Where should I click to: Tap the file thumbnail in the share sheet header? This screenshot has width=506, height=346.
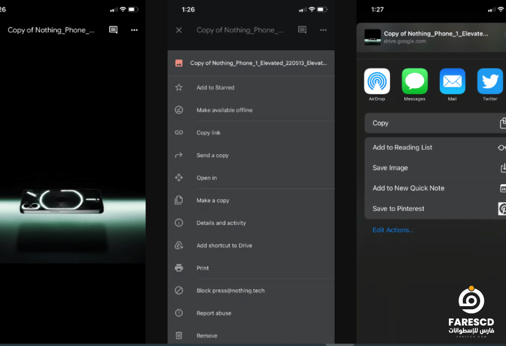coord(372,37)
